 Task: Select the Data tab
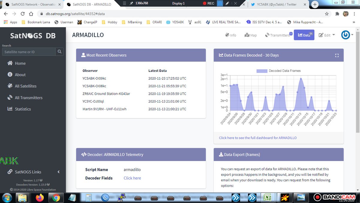[x=304, y=35]
